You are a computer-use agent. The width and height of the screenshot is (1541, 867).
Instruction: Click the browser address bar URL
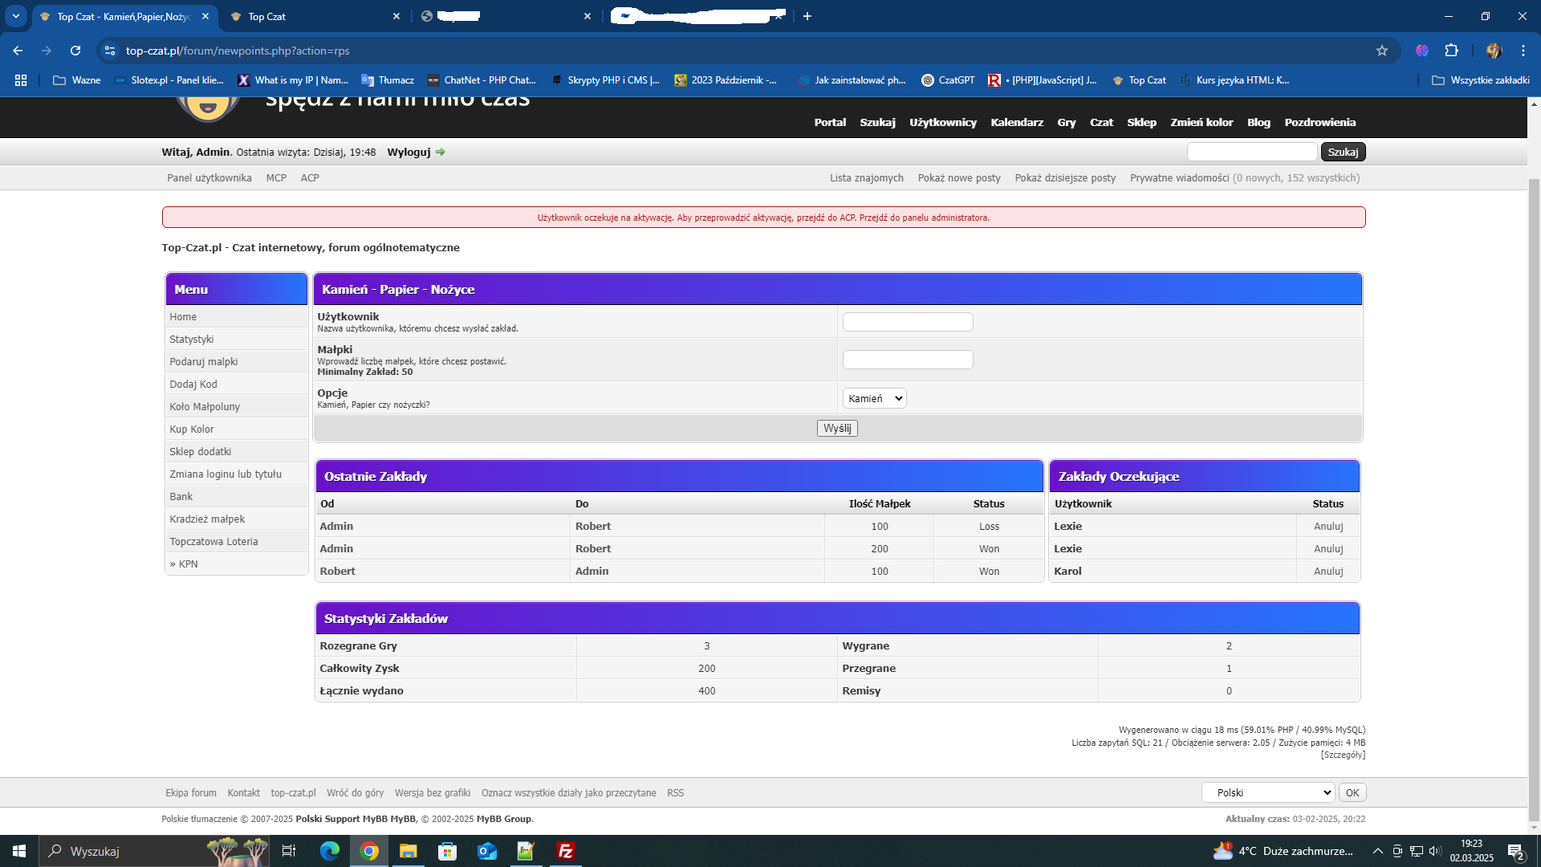[238, 51]
